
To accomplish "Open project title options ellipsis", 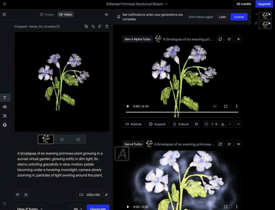I will click(166, 4).
